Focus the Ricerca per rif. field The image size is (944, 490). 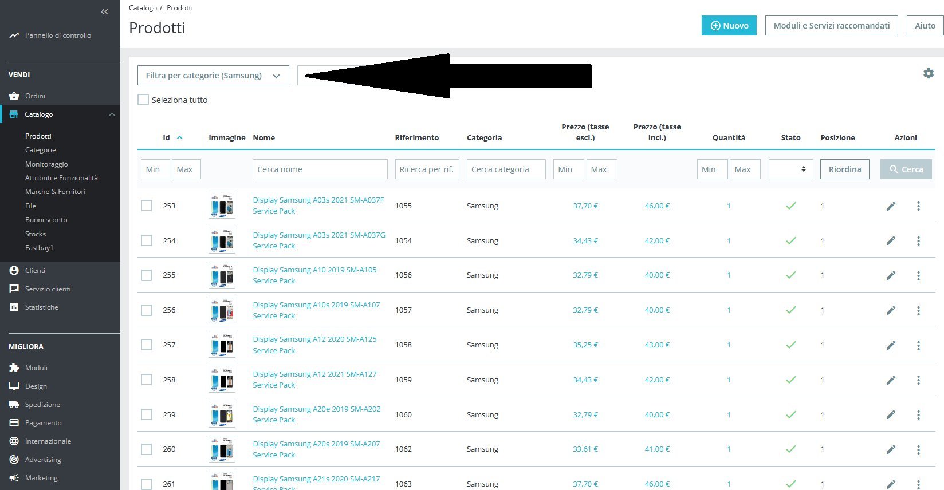coord(427,169)
